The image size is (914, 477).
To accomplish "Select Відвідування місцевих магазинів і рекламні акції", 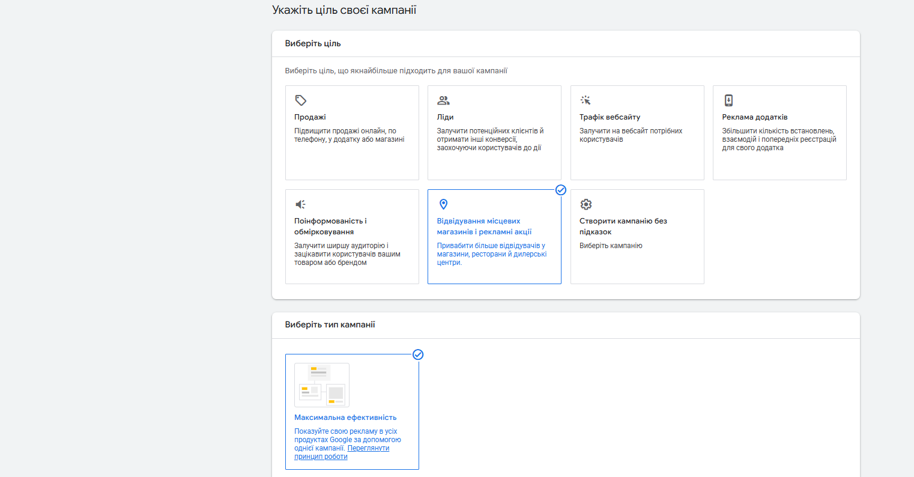I will pos(494,237).
